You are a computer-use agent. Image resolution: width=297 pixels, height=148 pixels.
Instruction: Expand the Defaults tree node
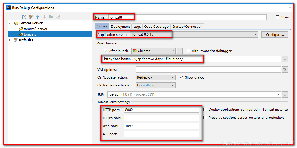coord(10,40)
